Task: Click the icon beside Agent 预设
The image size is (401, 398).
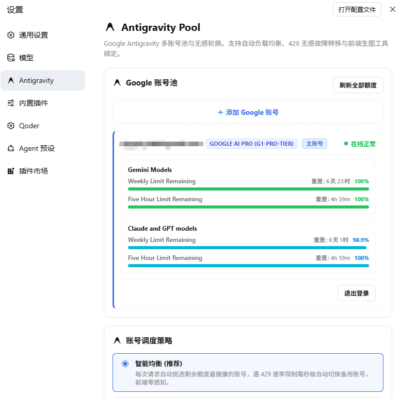Action: click(x=11, y=148)
